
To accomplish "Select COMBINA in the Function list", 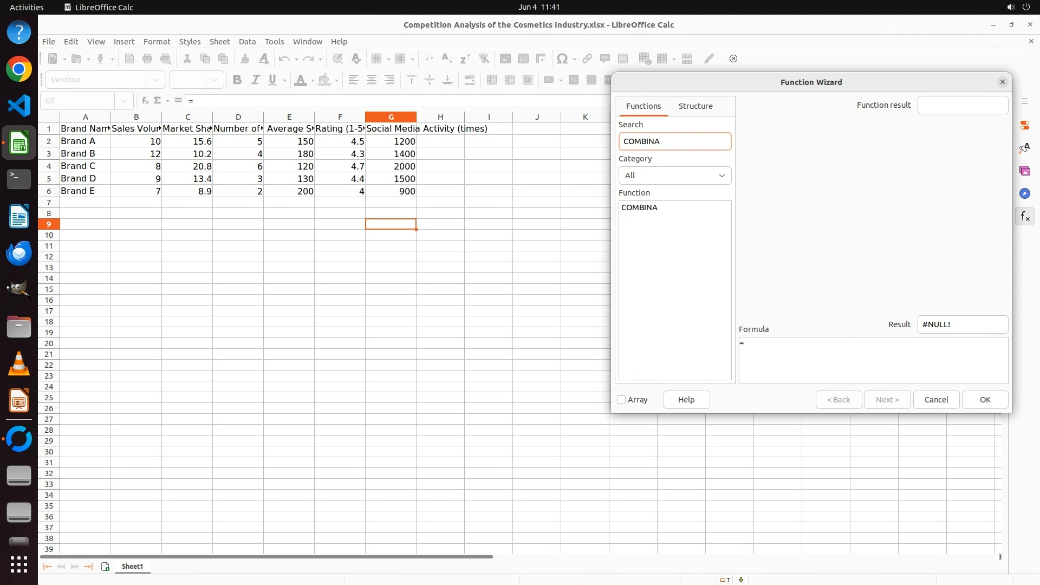I will (639, 207).
